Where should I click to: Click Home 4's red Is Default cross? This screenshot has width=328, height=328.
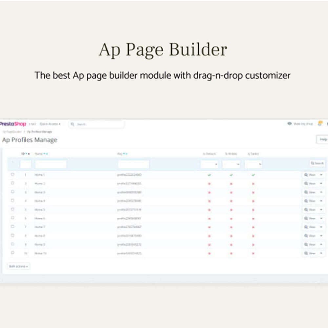tap(209, 201)
